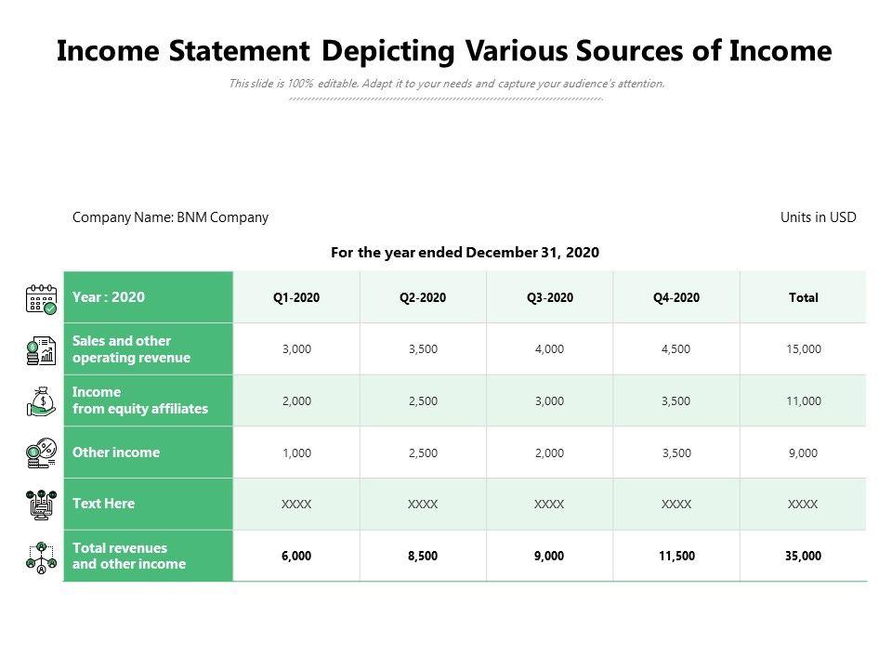Screen dimensions: 892x669
Task: Click the 'Company Name: BNM Company' text
Action: pos(170,217)
